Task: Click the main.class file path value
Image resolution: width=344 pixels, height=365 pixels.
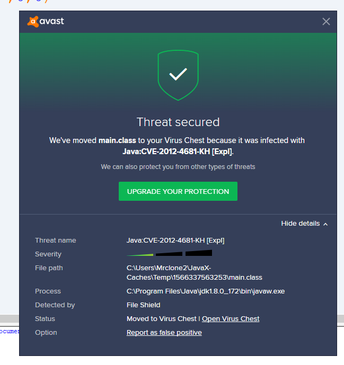Action: click(x=194, y=272)
